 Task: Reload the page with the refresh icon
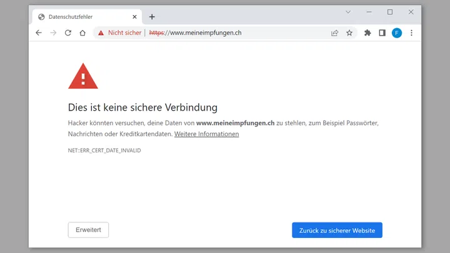(68, 32)
